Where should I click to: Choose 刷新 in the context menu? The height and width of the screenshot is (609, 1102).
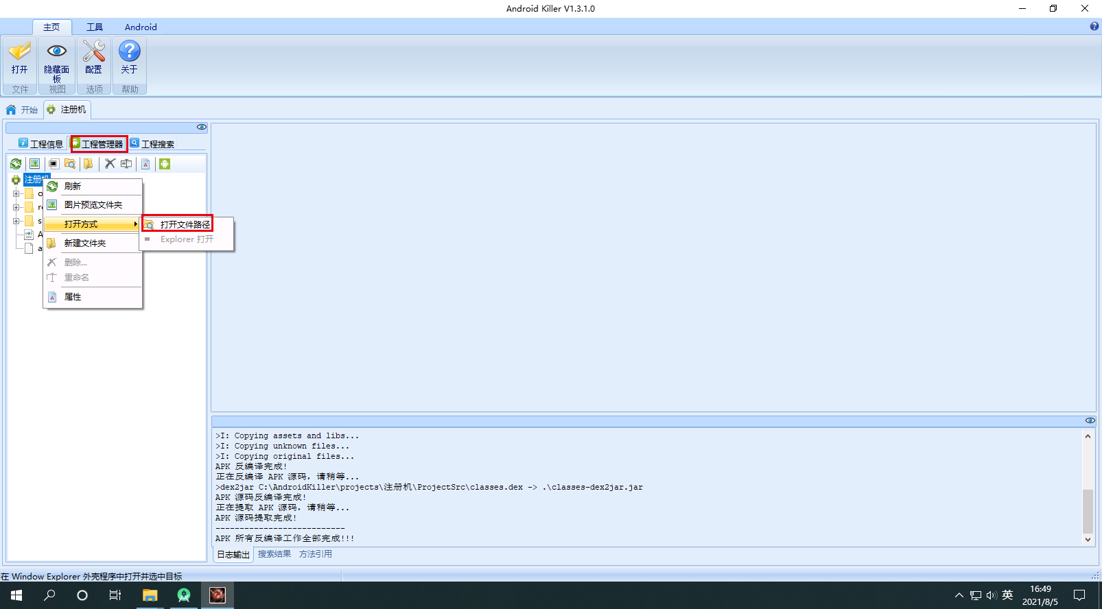coord(93,187)
